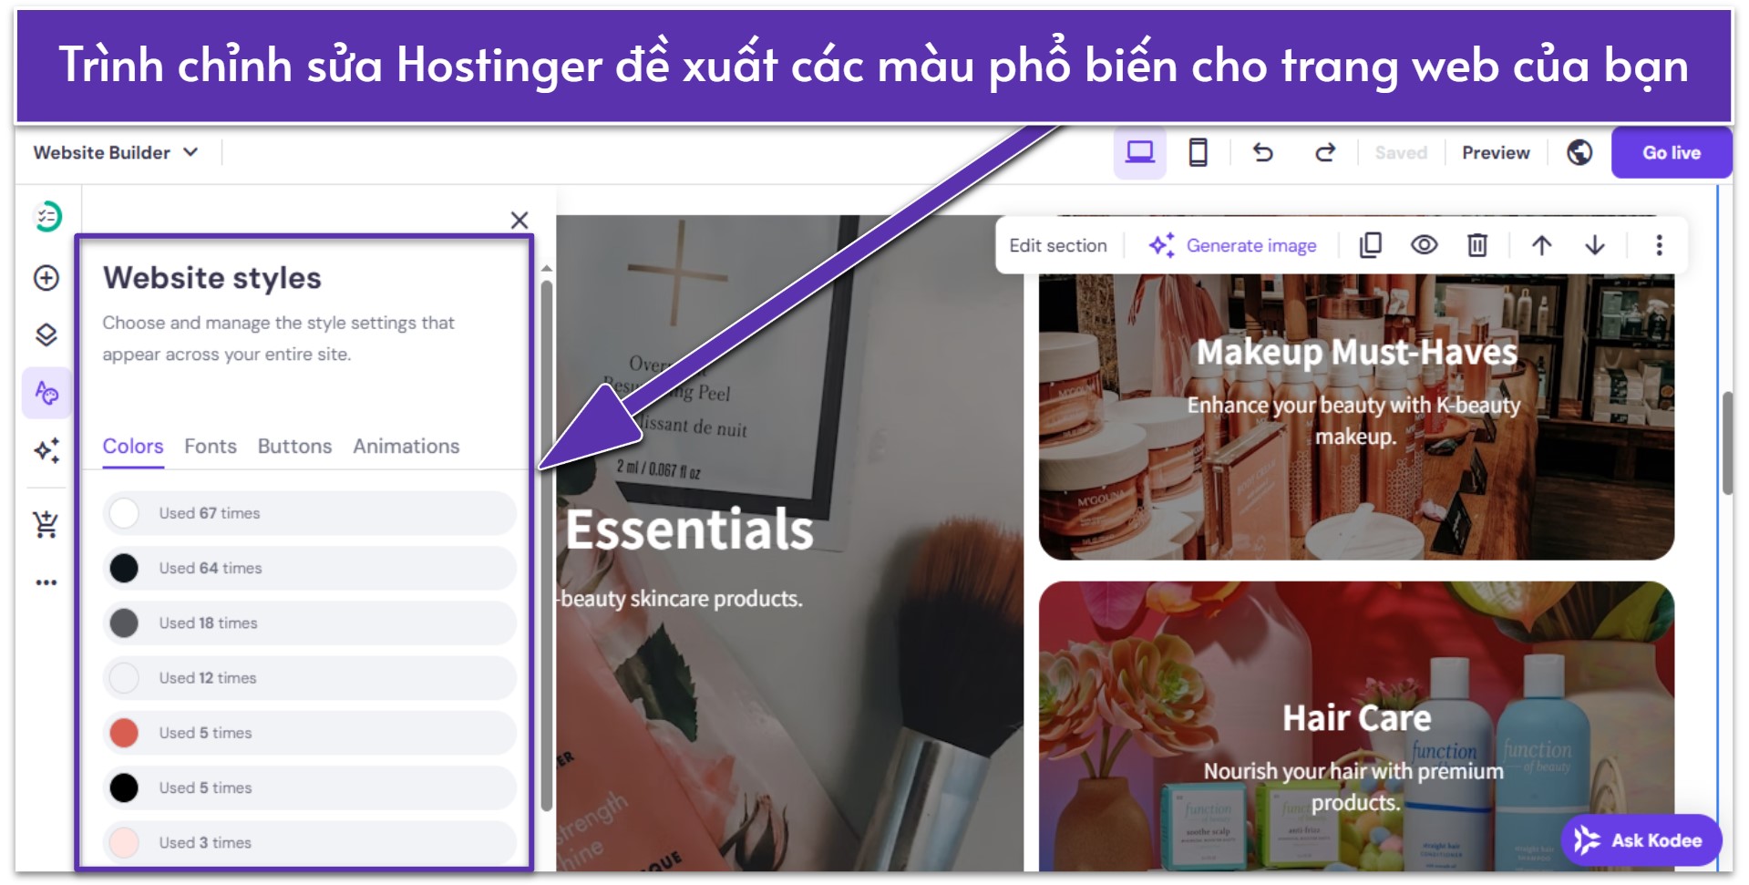1749x885 pixels.
Task: Select the red color swatch used 5 times
Action: pos(124,733)
